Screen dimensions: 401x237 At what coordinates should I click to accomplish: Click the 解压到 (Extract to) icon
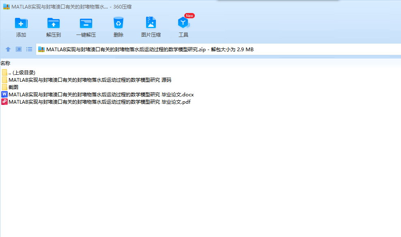(x=54, y=23)
